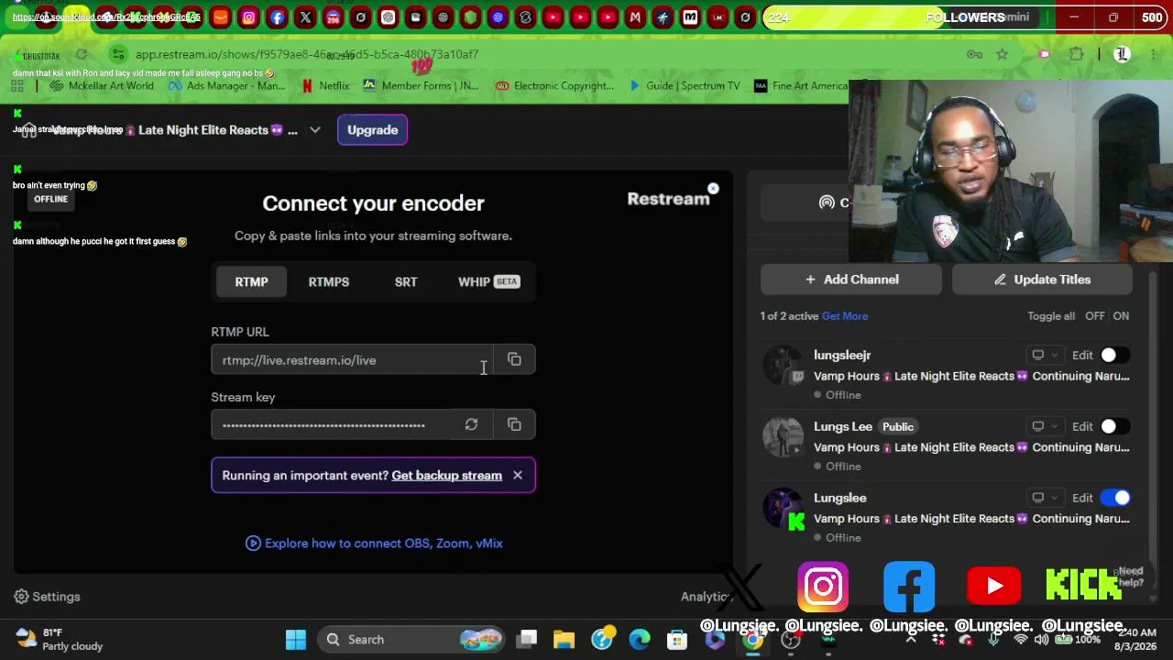Open Restream Settings gear
The height and width of the screenshot is (660, 1173).
click(48, 597)
